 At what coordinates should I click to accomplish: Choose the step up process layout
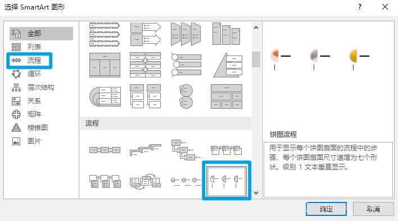point(145,150)
